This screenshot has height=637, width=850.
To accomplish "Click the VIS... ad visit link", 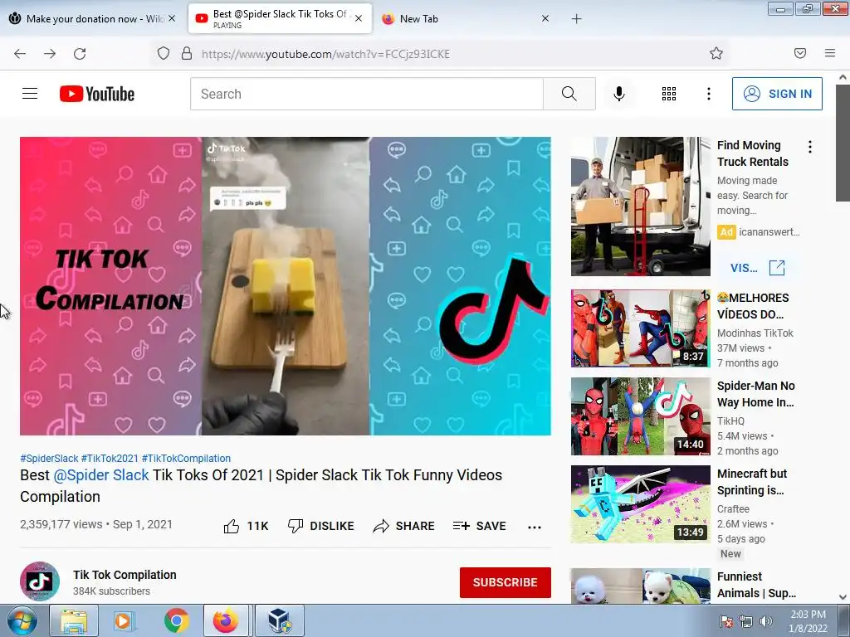I will click(757, 268).
